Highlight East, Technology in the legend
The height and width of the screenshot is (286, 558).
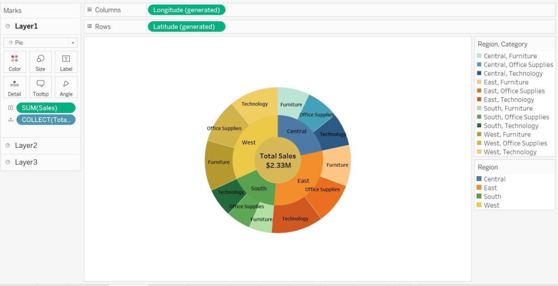click(x=508, y=100)
